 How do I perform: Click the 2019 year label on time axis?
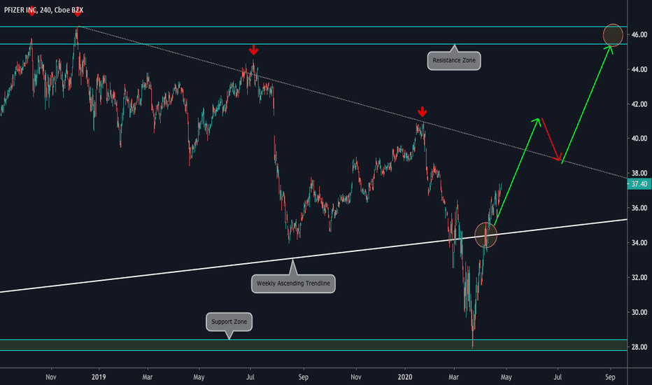pos(99,377)
